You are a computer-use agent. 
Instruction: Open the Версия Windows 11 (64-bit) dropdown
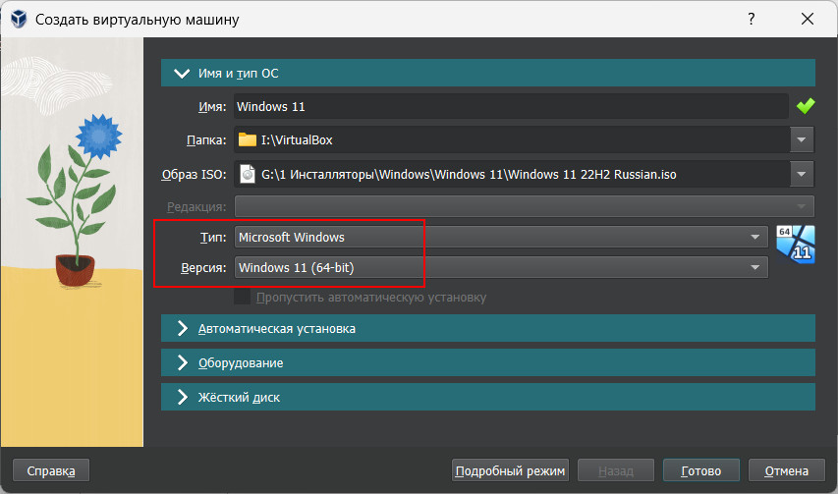point(501,267)
